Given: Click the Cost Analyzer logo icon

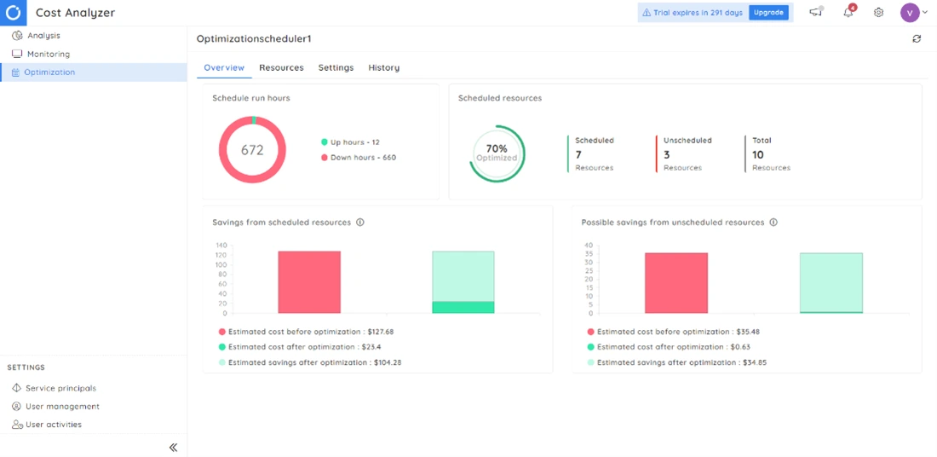Looking at the screenshot, I should [x=13, y=13].
